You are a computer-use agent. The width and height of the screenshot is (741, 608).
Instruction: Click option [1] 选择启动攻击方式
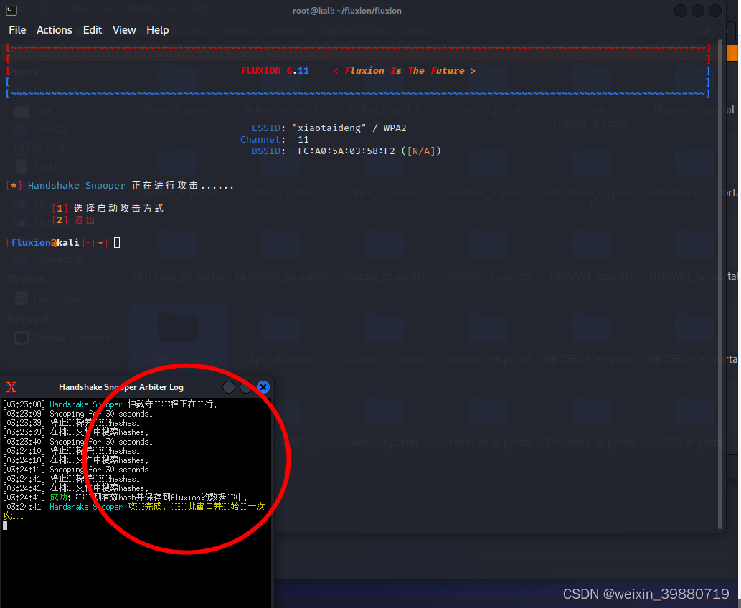(x=108, y=209)
